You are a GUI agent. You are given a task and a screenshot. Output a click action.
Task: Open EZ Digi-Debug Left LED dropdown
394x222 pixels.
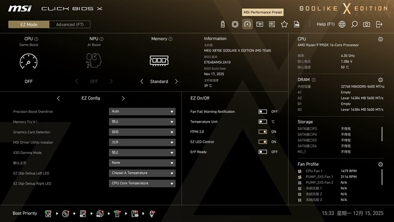tap(142, 173)
